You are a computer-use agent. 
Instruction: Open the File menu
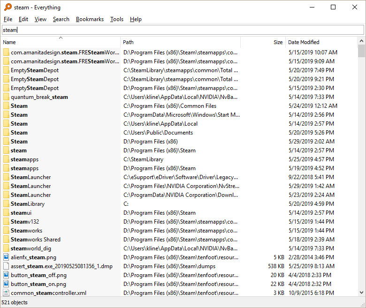(8, 19)
